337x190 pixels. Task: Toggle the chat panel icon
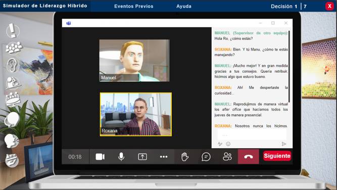206,157
